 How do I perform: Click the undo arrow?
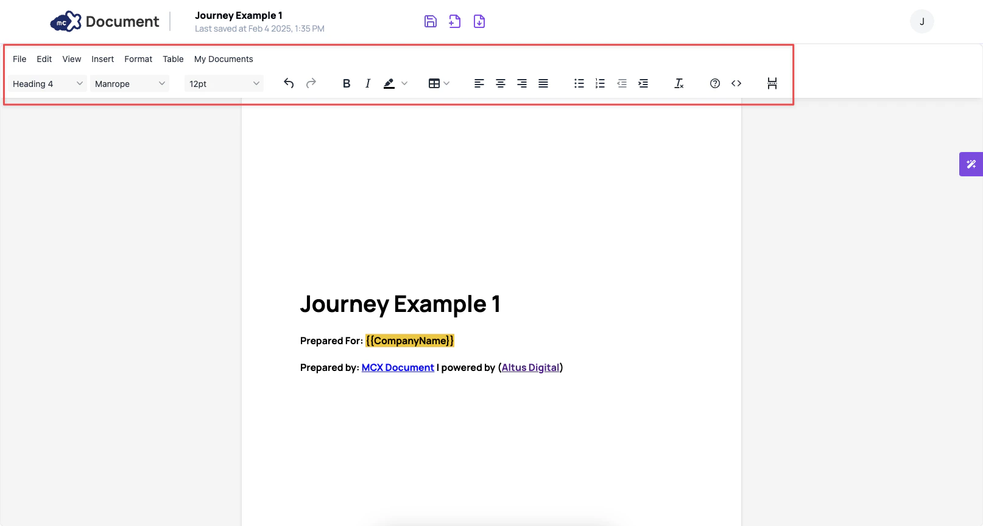289,83
